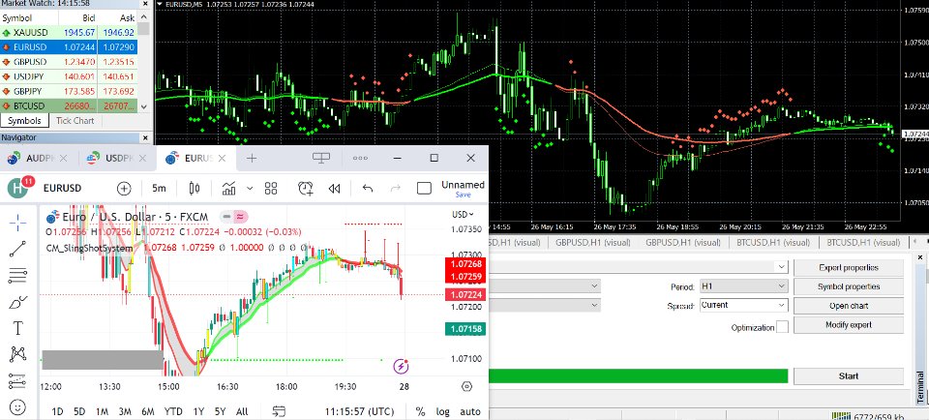Start bar Replay with the rewind icon

334,189
